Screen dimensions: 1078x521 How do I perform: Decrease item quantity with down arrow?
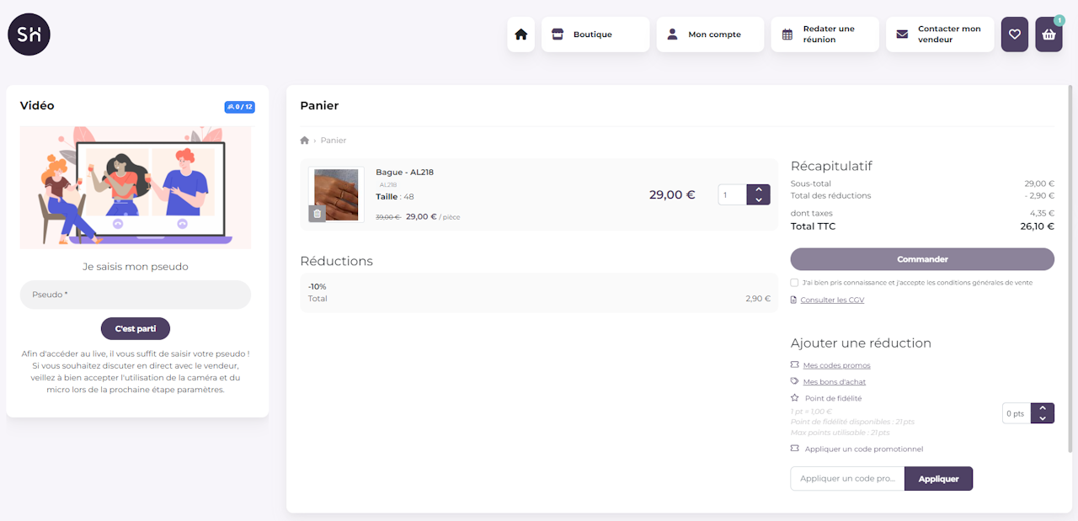tap(759, 200)
